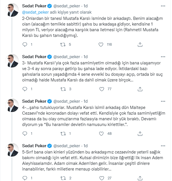Image resolution: width=172 pixels, height=181 pixels.
Task: Open Sedat Peker's avatar on the '5-Sırf' tweet
Action: coord(12,150)
